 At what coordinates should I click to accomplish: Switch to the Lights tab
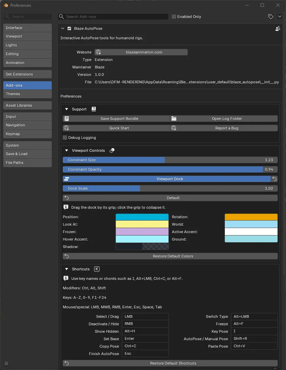point(28,45)
